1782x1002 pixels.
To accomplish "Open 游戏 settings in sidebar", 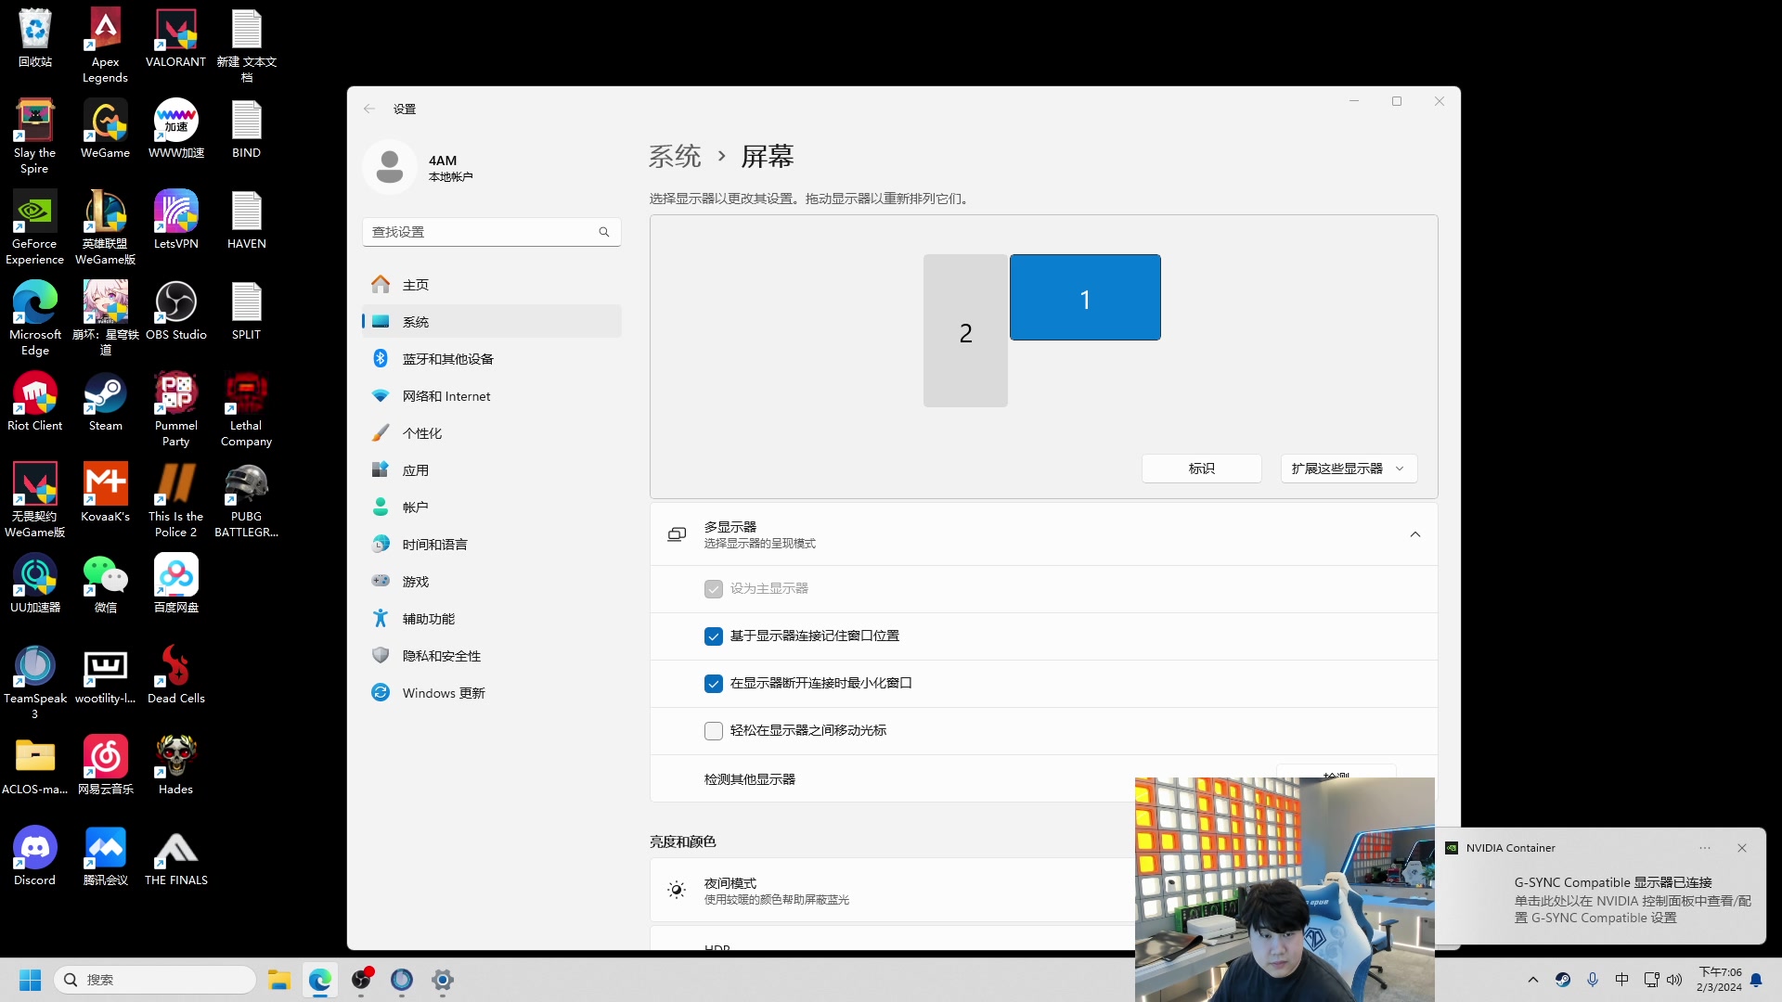I will (415, 581).
